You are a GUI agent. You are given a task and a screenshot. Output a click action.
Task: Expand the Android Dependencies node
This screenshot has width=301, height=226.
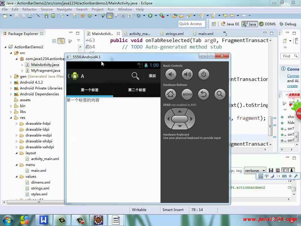click(11, 94)
